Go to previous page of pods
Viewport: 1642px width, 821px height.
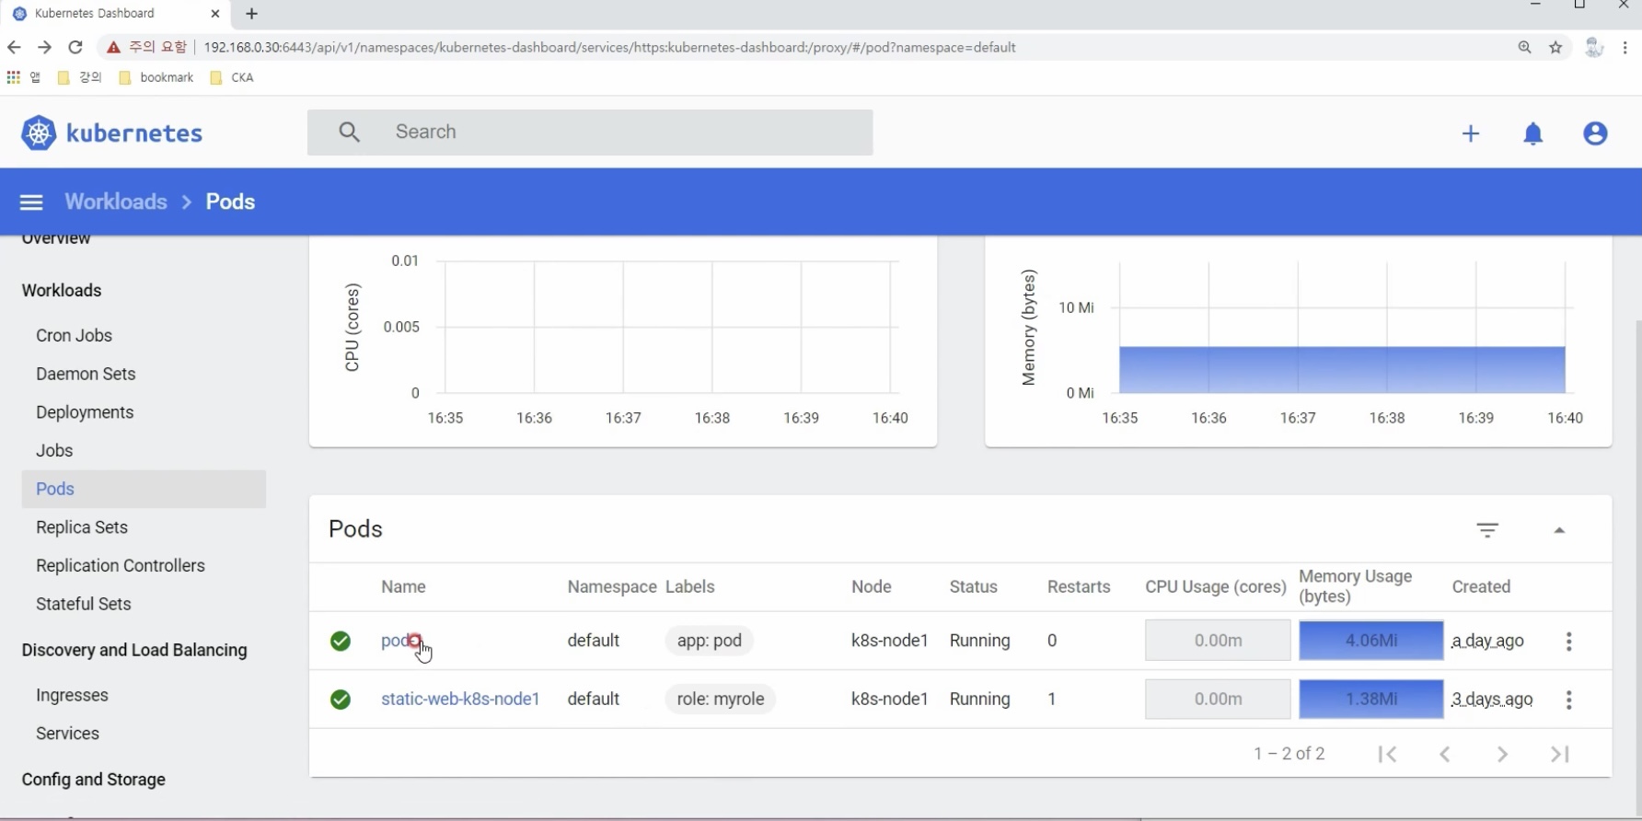(1445, 755)
